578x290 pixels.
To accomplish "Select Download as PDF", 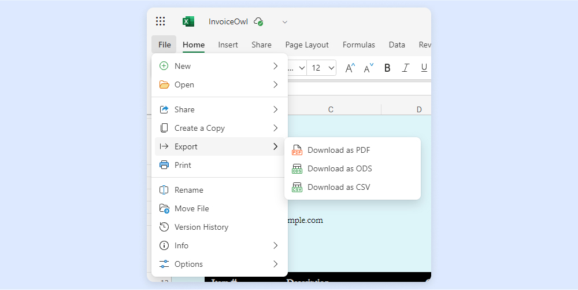I will pyautogui.click(x=339, y=150).
